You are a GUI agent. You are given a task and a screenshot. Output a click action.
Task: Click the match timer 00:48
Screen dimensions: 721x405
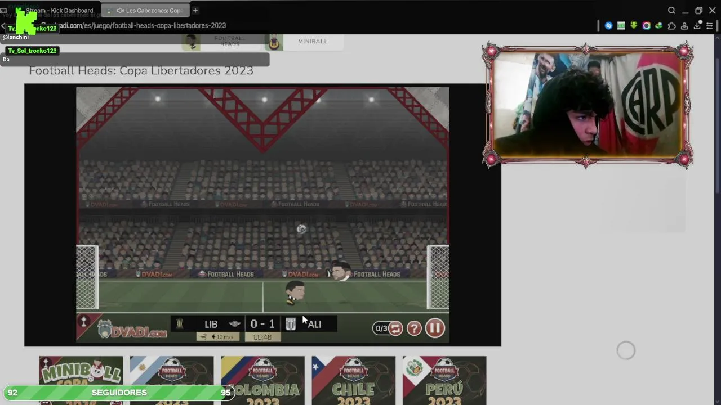point(262,337)
